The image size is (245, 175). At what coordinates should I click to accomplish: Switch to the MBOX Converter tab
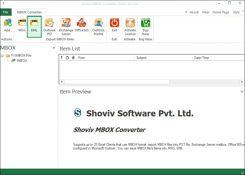coord(29,12)
